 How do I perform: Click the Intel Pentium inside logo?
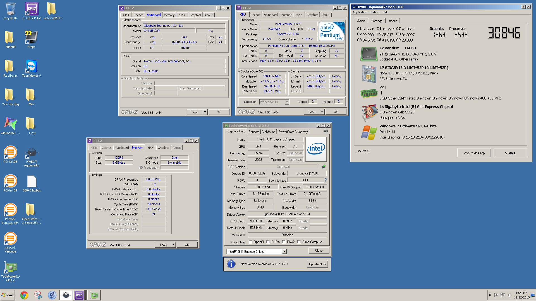click(331, 31)
